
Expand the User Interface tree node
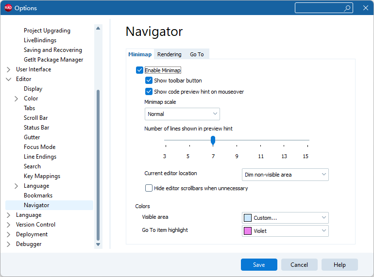(9, 69)
